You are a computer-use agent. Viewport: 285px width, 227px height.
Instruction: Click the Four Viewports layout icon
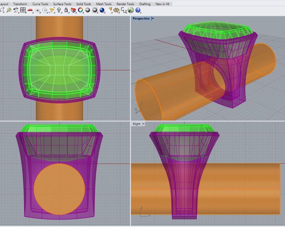pyautogui.click(x=23, y=10)
